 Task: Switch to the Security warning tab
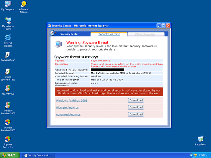coord(109,34)
